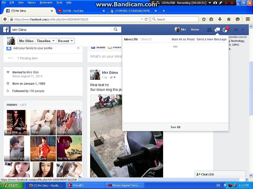Screen dimensions: 253x189
Task: Switch to VirtualDJ in the taskbar
Action: [85, 186]
